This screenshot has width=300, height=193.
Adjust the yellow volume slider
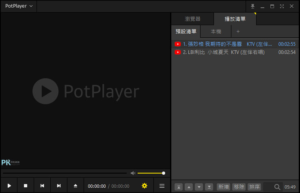[x=151, y=173]
